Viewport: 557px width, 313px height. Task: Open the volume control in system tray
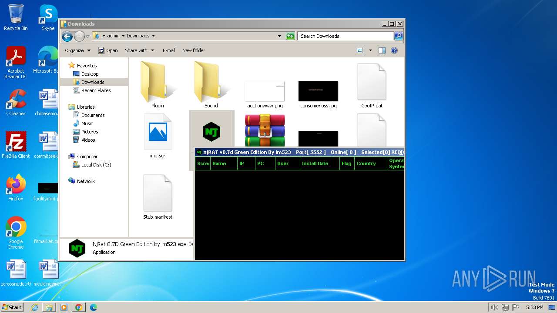point(494,307)
